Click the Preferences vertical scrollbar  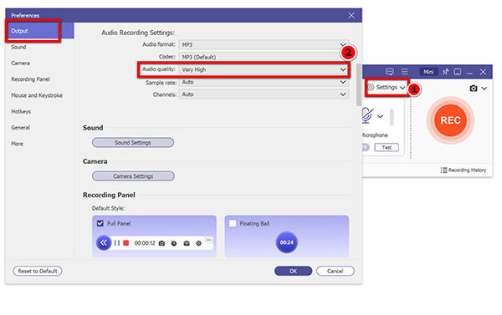359,84
